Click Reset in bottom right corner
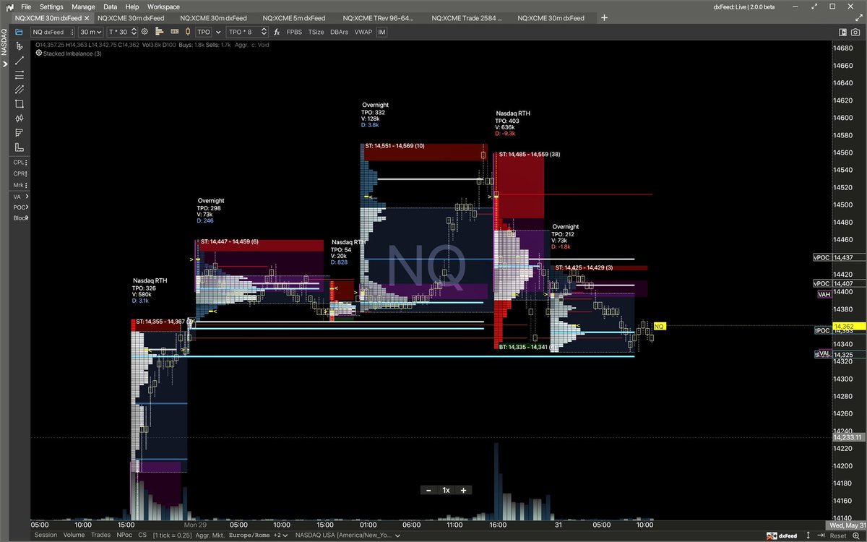The image size is (867, 542). pos(838,535)
